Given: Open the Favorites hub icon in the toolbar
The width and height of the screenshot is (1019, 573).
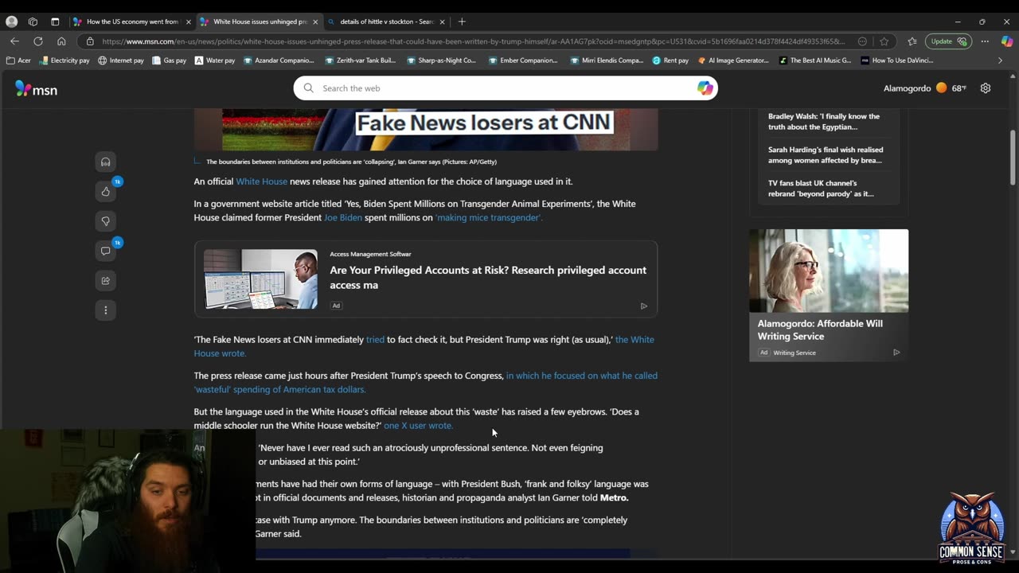Looking at the screenshot, I should (912, 41).
